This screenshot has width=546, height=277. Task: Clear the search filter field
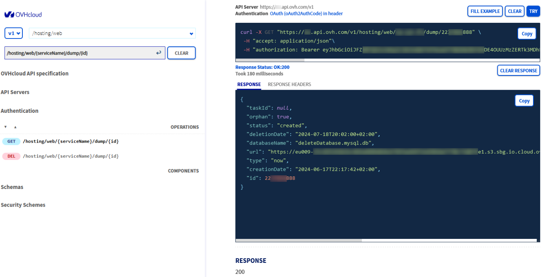click(181, 53)
